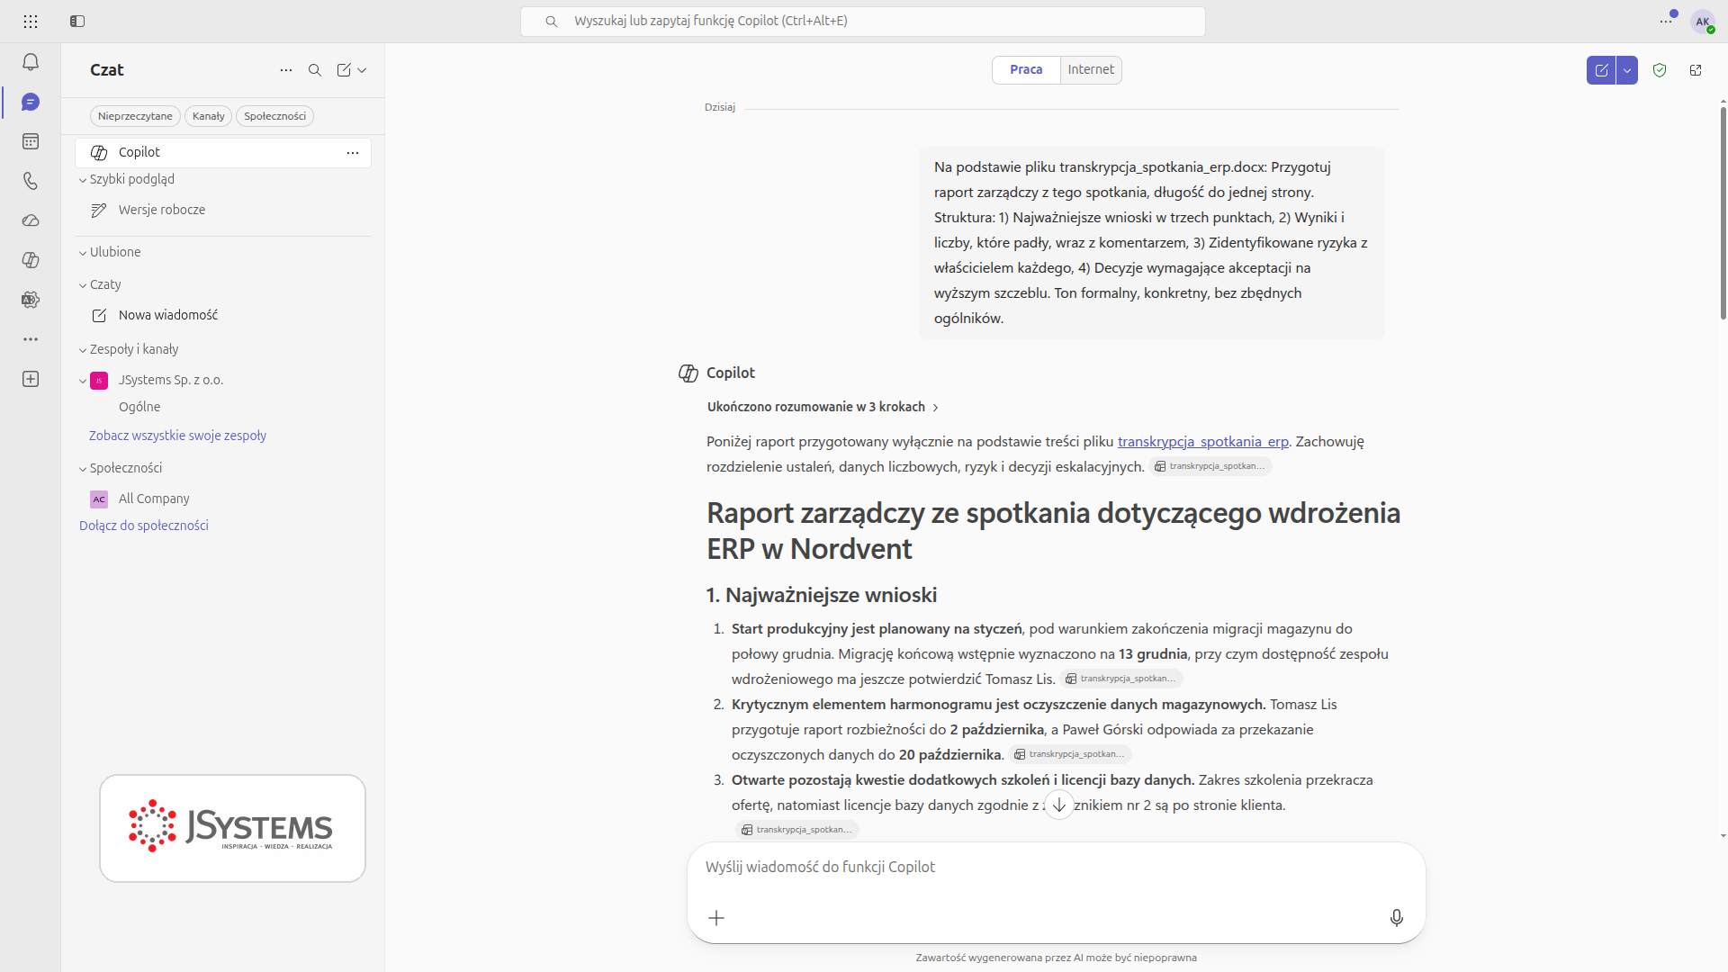Click the microphone dictation icon
This screenshot has height=972, width=1728.
pyautogui.click(x=1396, y=918)
